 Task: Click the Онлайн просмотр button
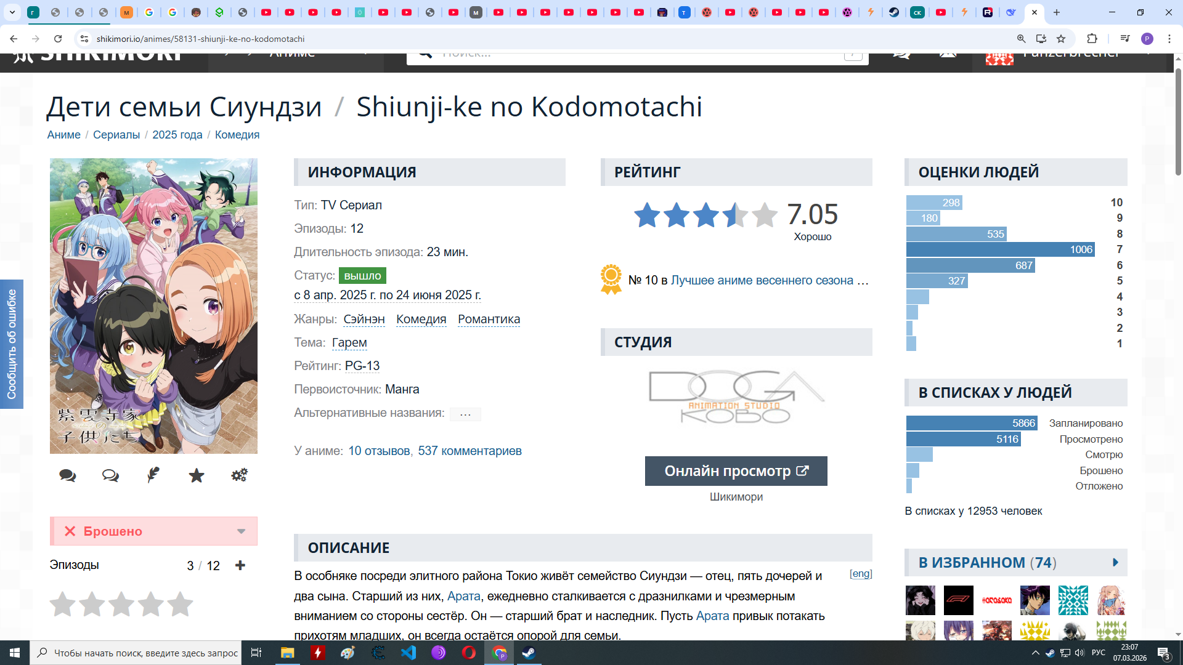click(x=736, y=471)
